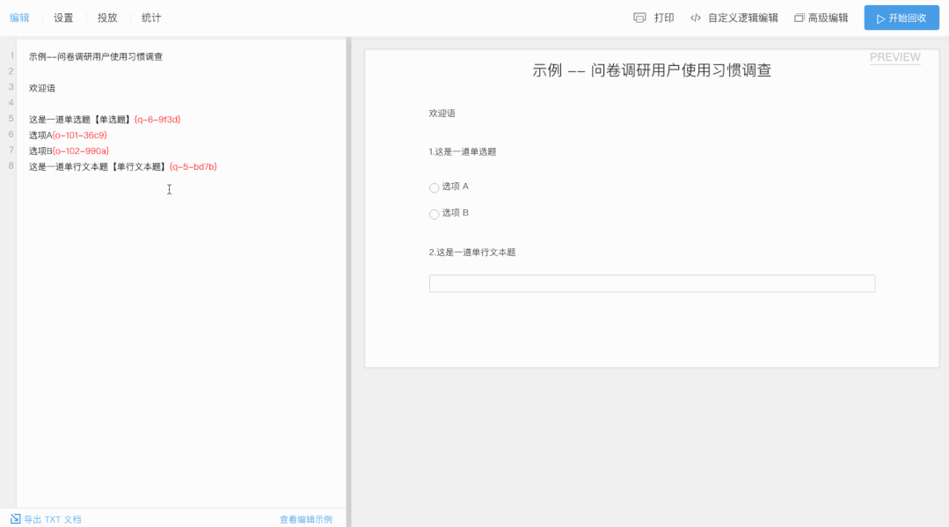Click editor line 选项B{o-102-990a}
949x527 pixels.
[x=69, y=150]
